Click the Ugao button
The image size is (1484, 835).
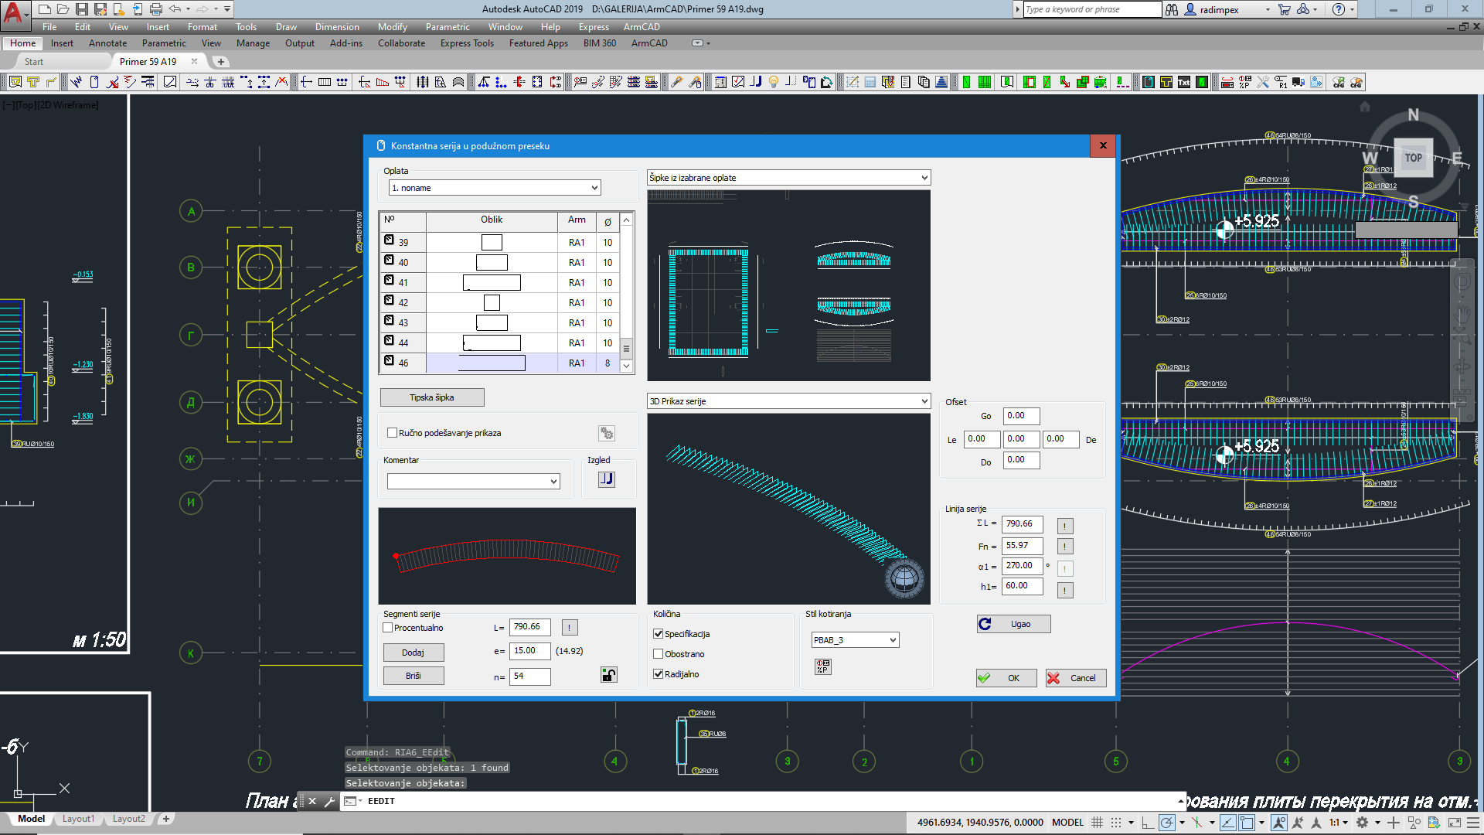(x=1013, y=624)
